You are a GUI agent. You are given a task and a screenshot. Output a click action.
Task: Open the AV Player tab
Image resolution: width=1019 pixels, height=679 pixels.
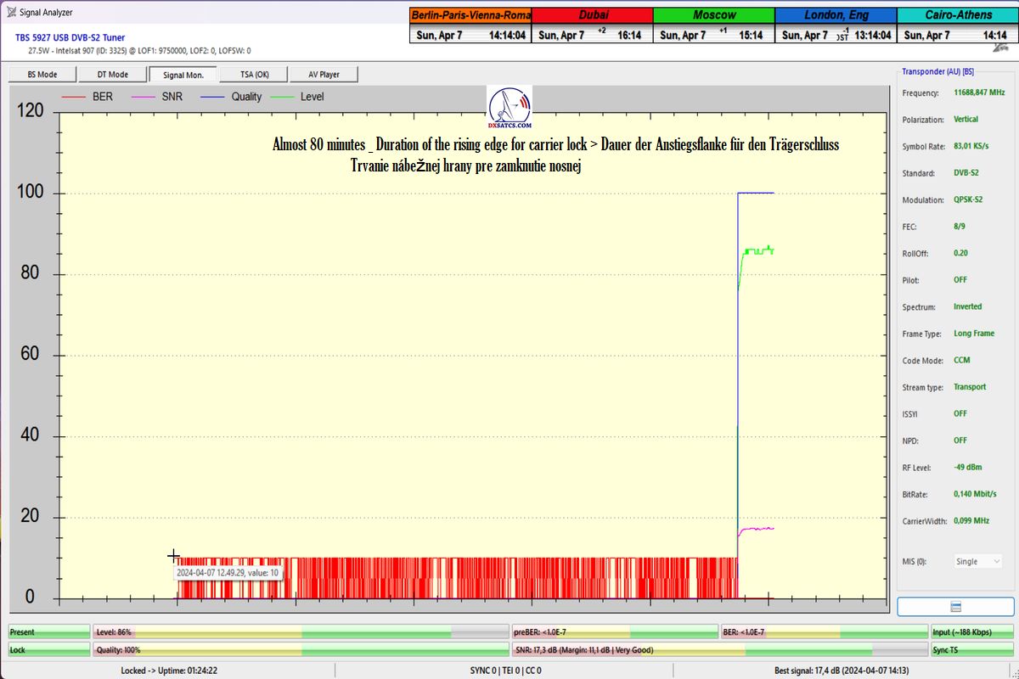pyautogui.click(x=323, y=75)
